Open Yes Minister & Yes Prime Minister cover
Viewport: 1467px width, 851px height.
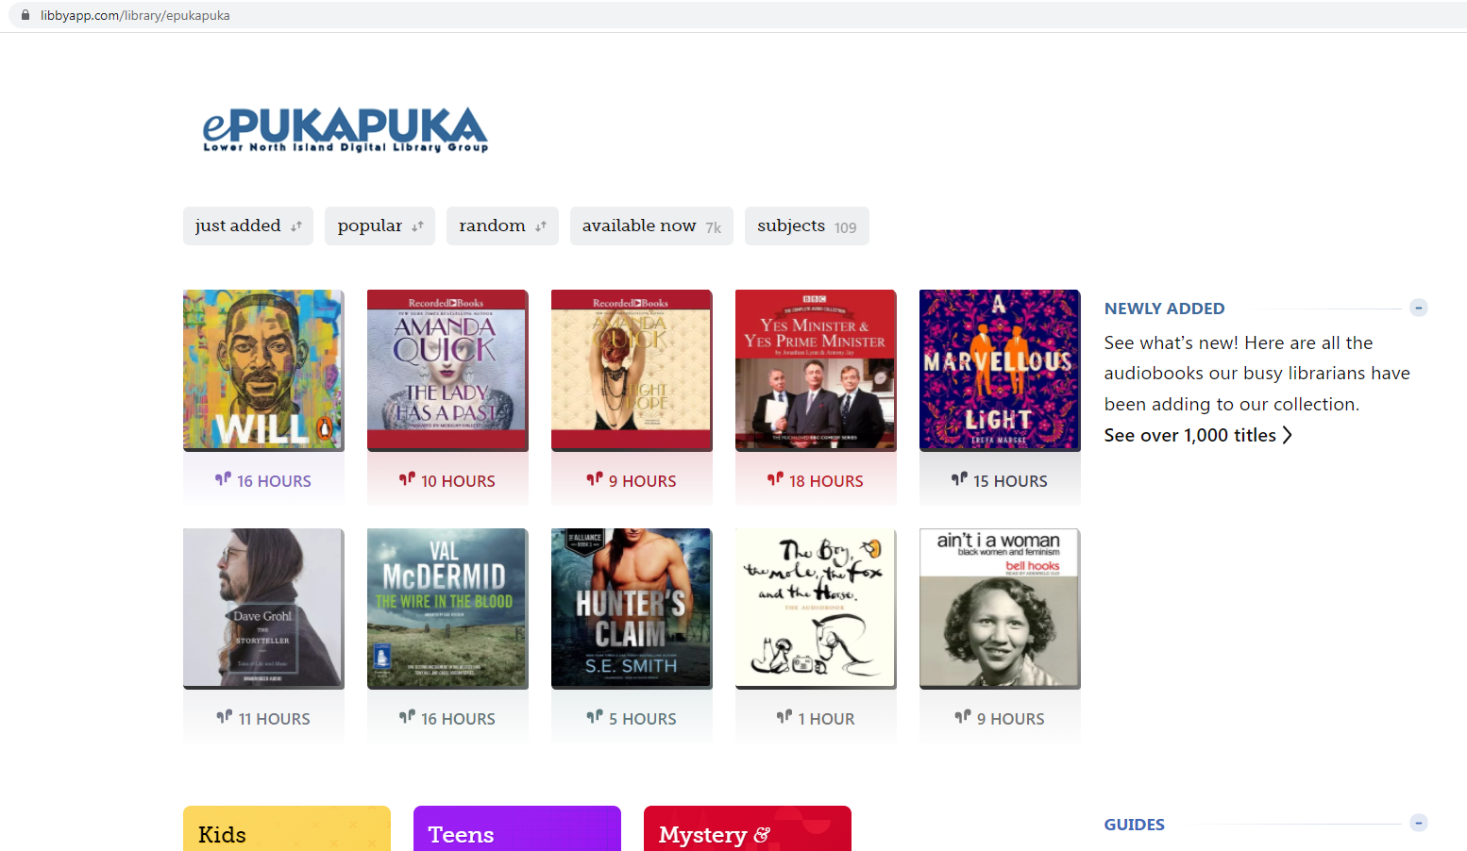pos(816,370)
